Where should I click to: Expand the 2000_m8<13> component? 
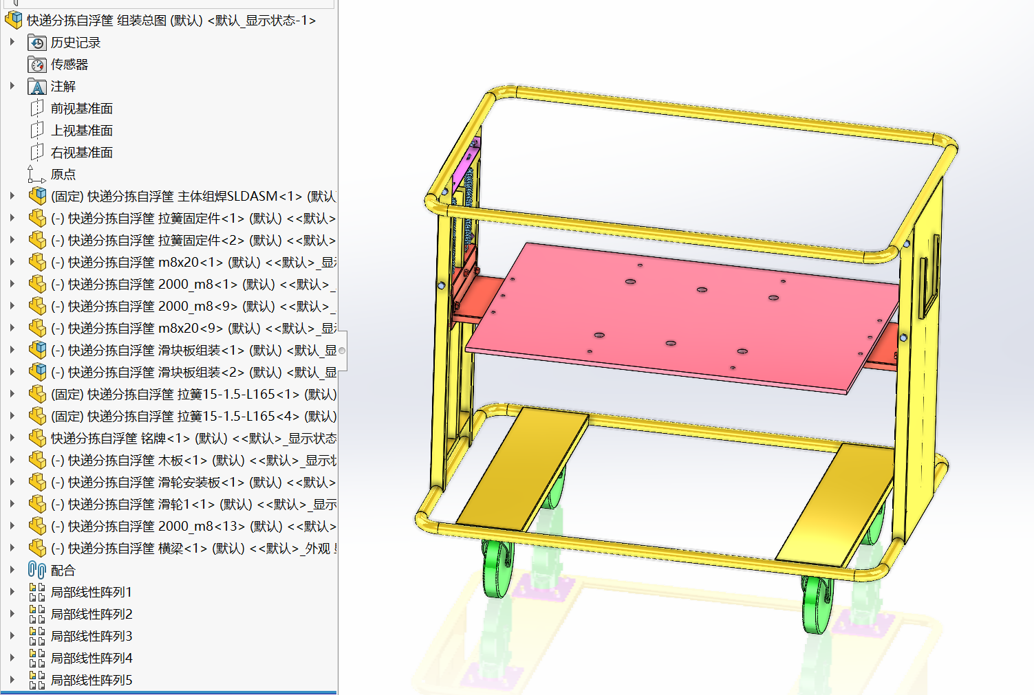tap(12, 527)
